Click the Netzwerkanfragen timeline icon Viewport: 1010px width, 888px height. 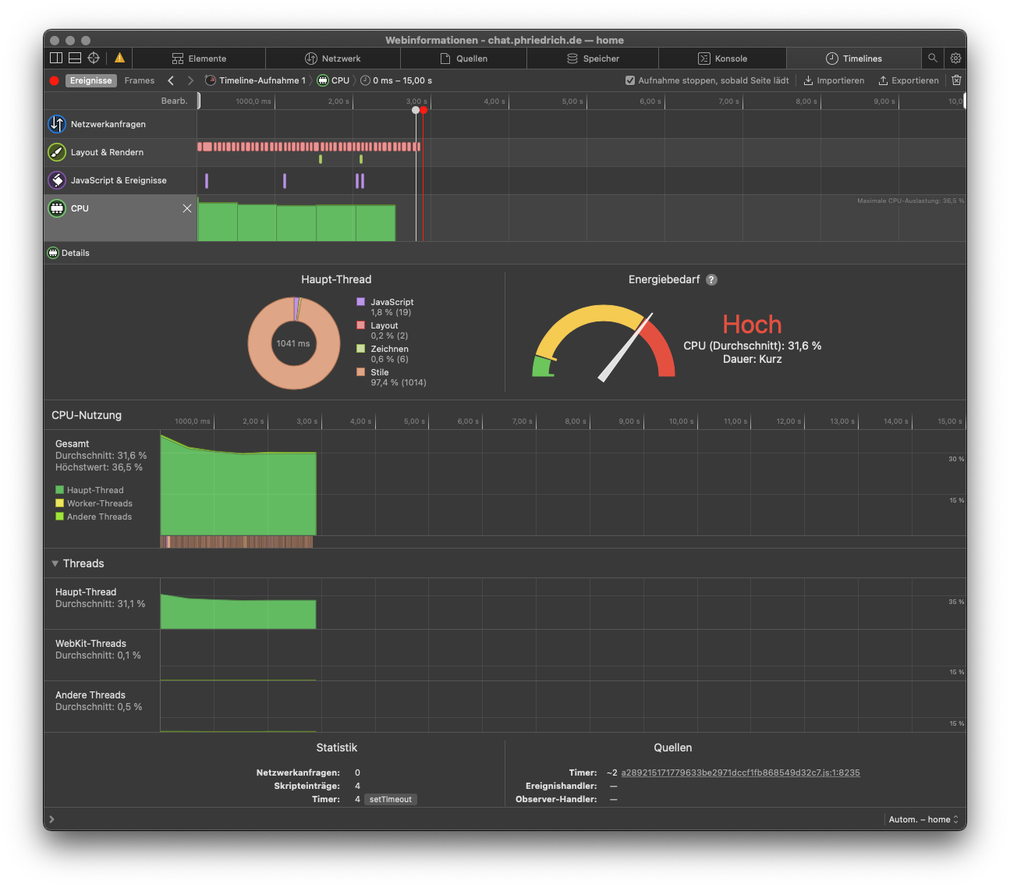57,124
